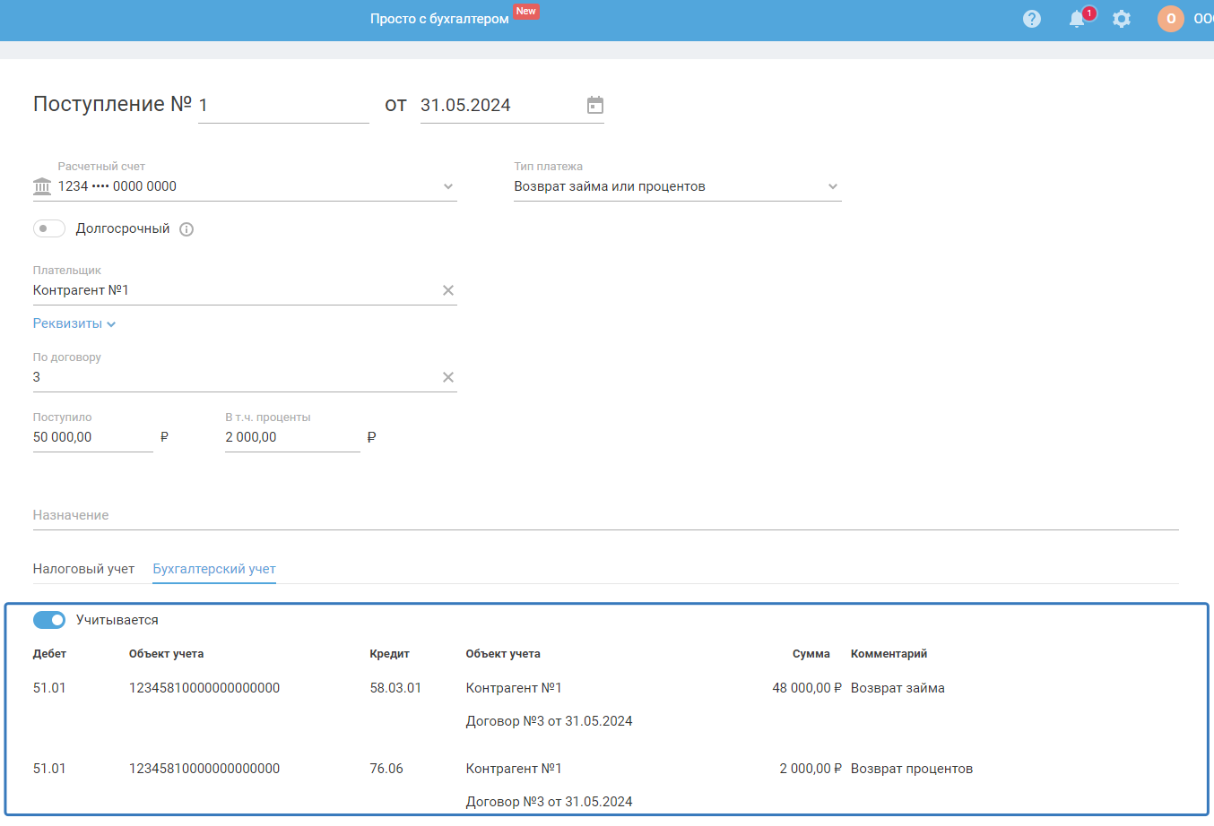
Task: Click info icon next to Долгосрочный
Action: (x=186, y=229)
